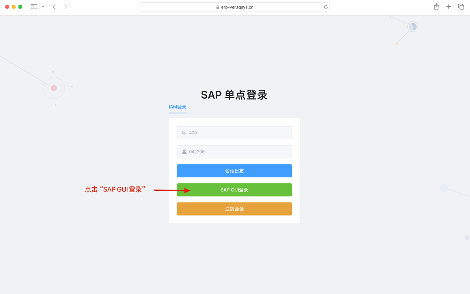Close the window with the red button
Viewport: 470px width, 294px height.
7,7
